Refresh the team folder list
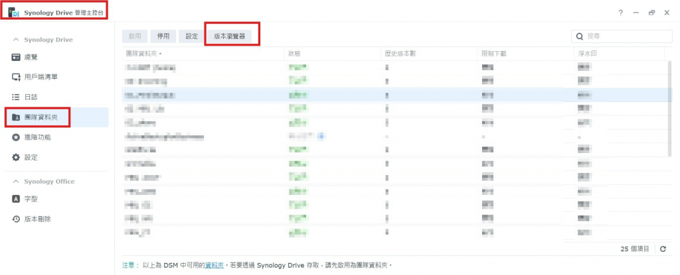680x275 pixels. tap(663, 249)
